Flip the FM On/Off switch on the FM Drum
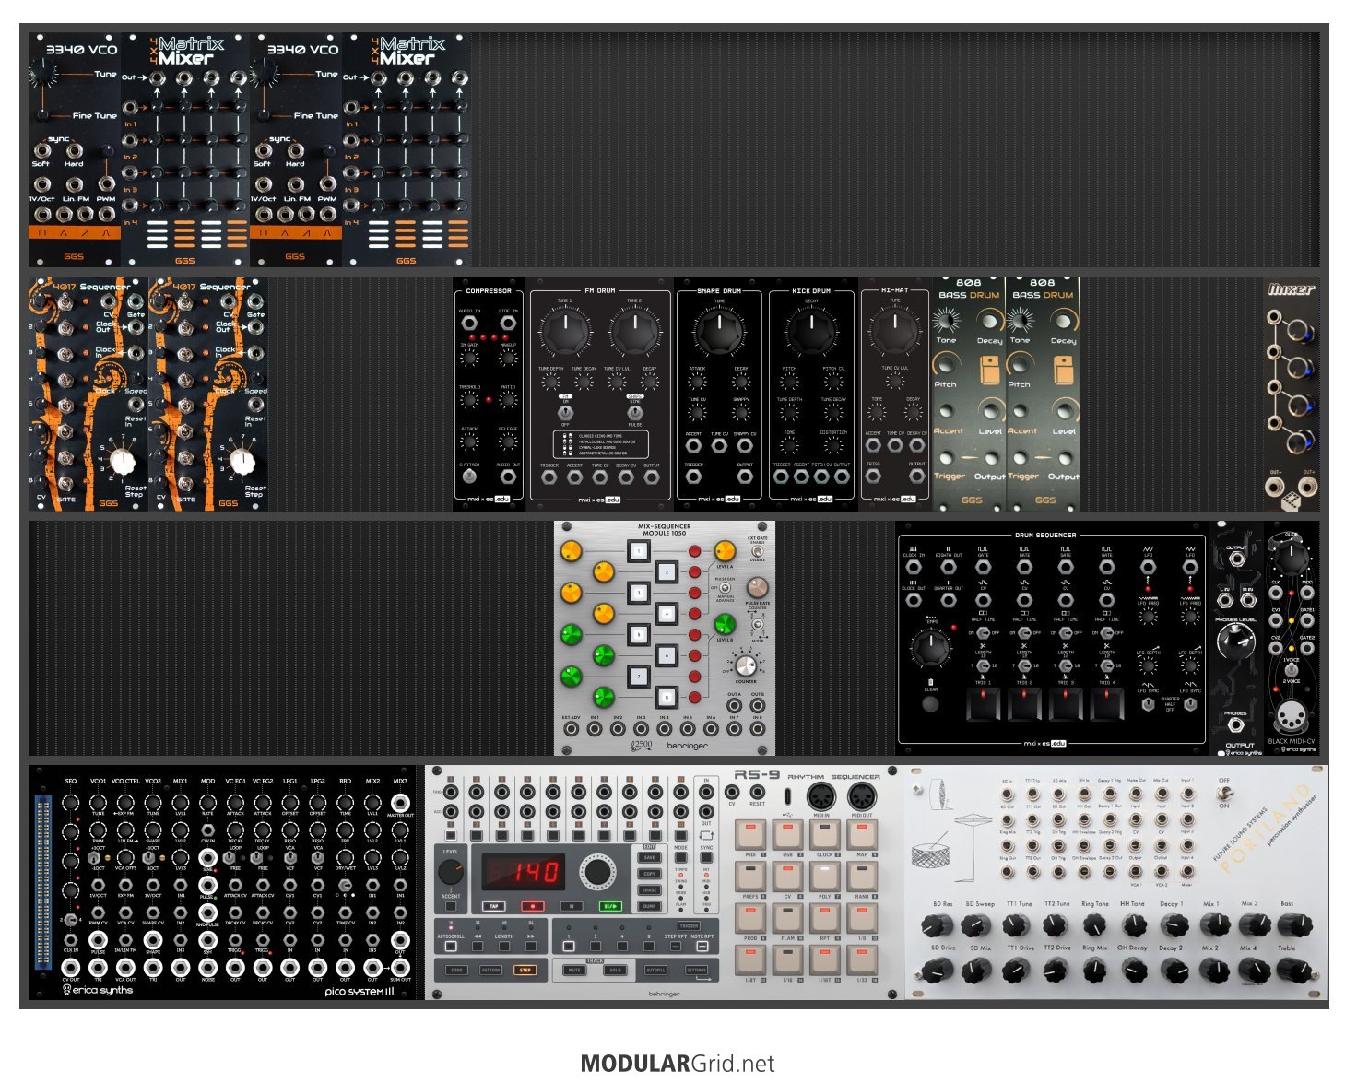This screenshot has width=1357, height=1083. pyautogui.click(x=565, y=411)
